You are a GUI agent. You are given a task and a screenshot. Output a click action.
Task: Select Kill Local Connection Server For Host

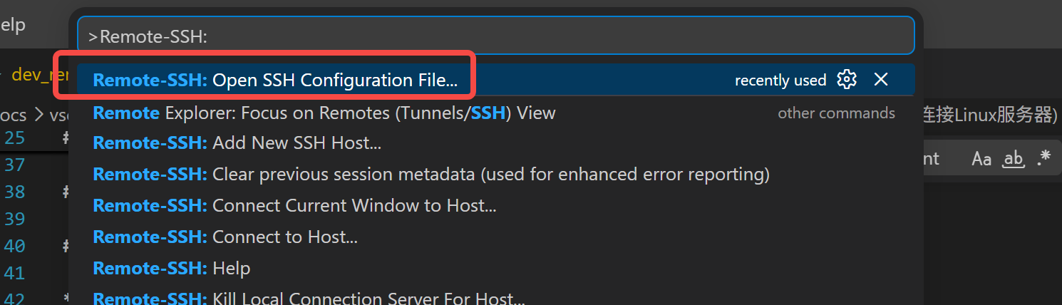(495, 298)
